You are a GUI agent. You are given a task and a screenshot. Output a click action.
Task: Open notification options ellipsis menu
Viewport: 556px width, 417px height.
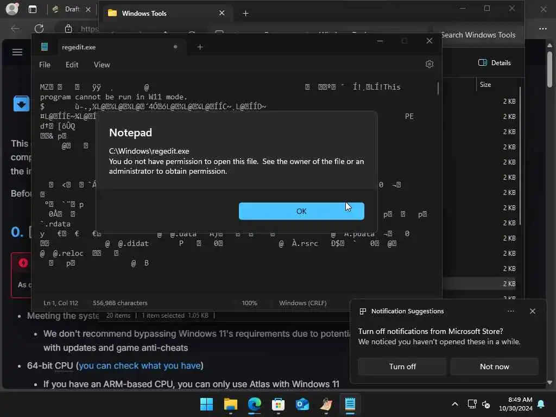(510, 311)
